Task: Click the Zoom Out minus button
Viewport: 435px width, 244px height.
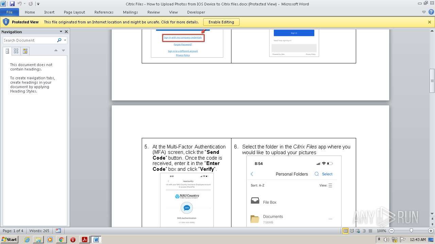Action: coord(391,231)
